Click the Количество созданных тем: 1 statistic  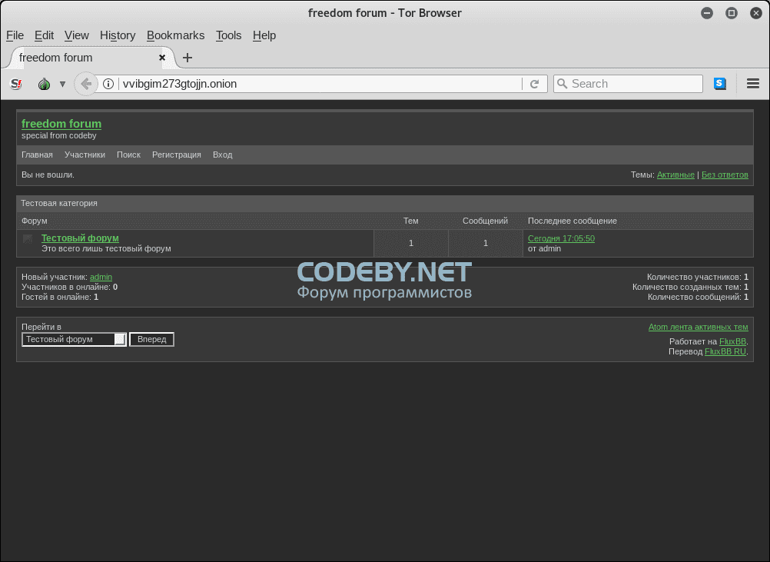[x=690, y=287]
